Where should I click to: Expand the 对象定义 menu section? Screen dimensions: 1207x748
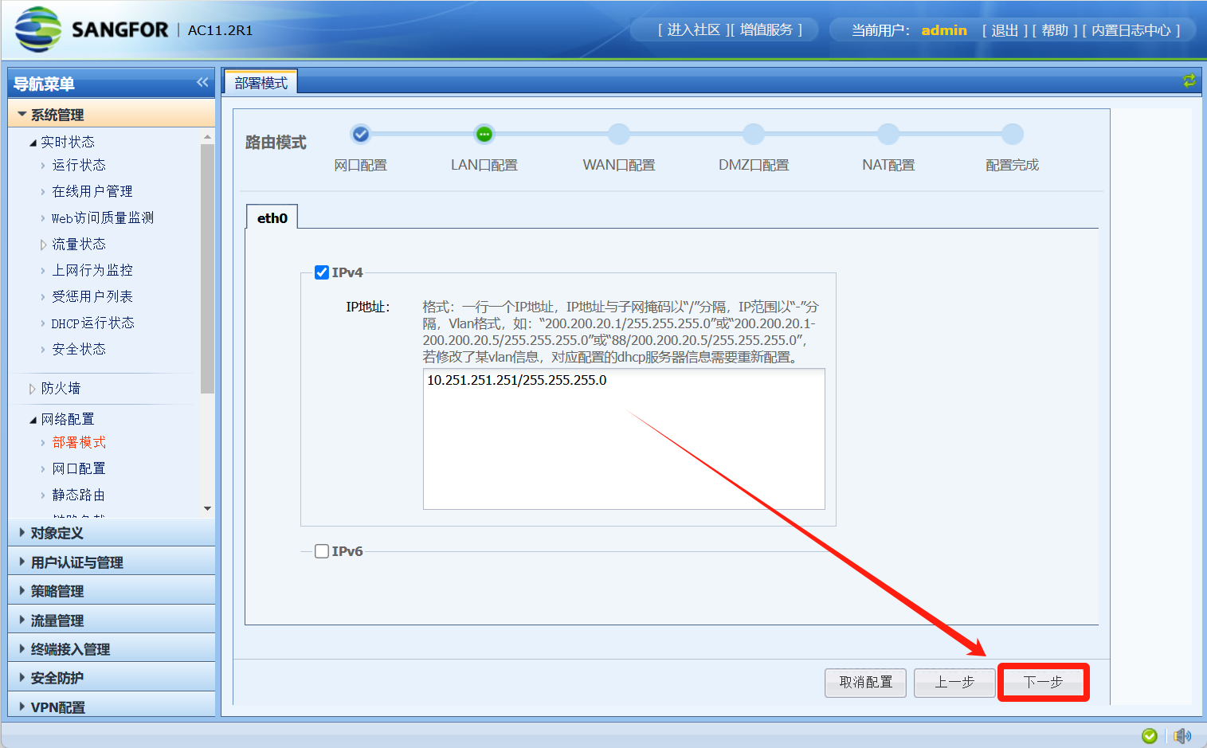57,533
